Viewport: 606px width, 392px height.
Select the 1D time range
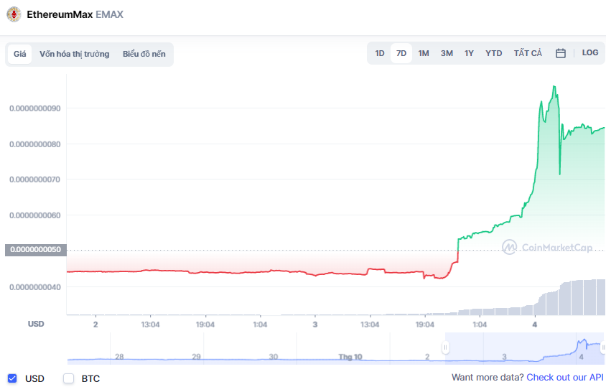(380, 53)
